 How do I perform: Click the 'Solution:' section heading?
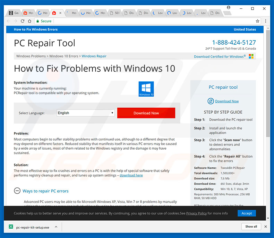click(x=21, y=165)
